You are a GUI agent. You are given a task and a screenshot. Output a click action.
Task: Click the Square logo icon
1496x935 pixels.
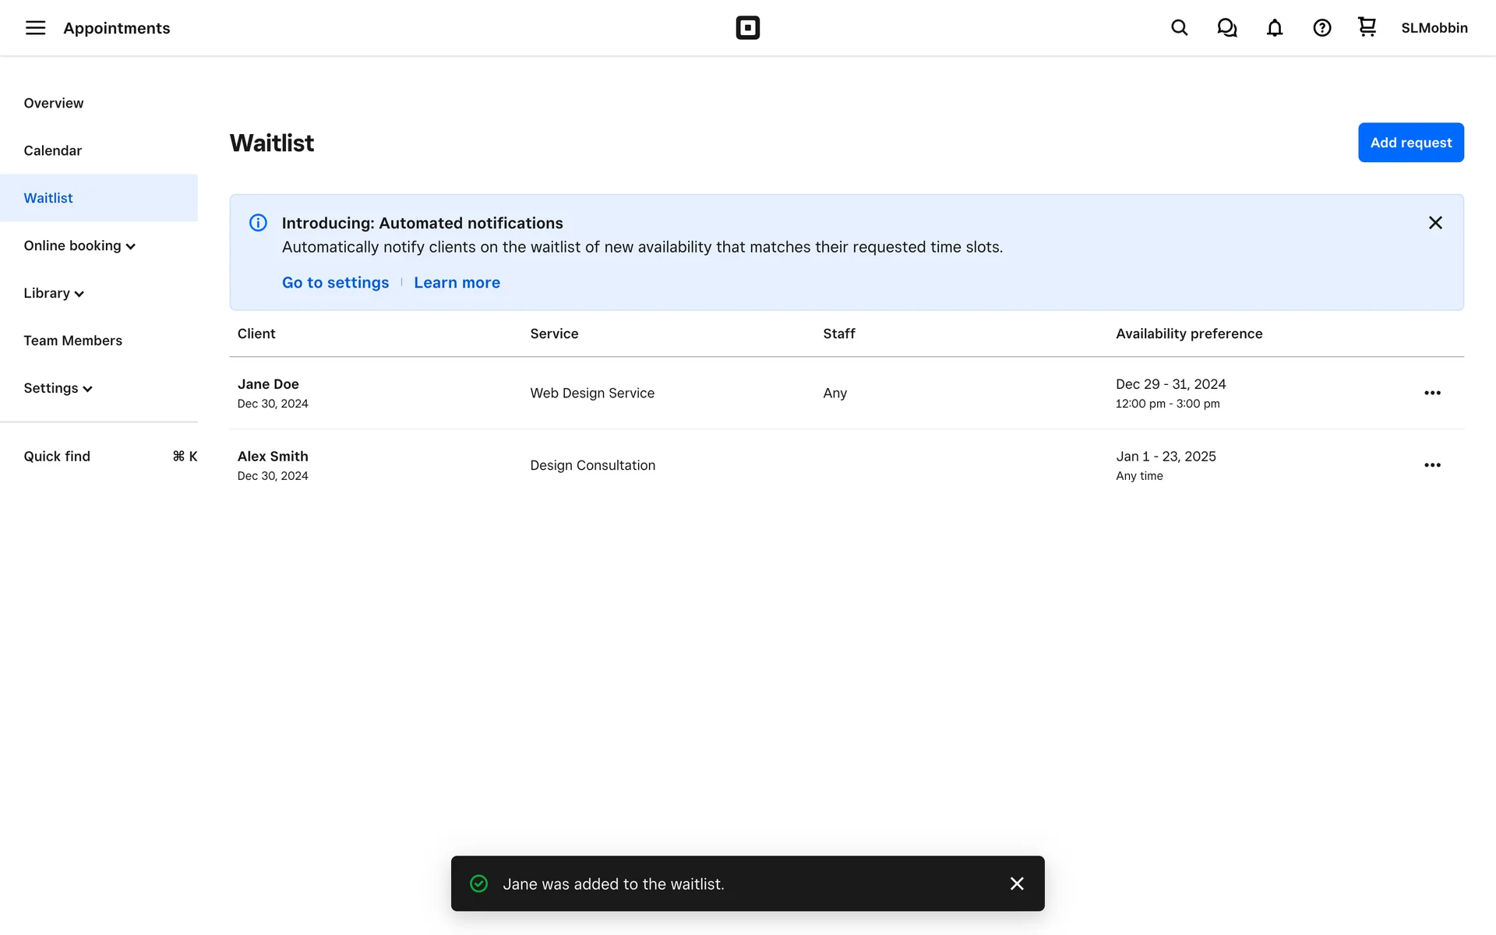point(747,28)
